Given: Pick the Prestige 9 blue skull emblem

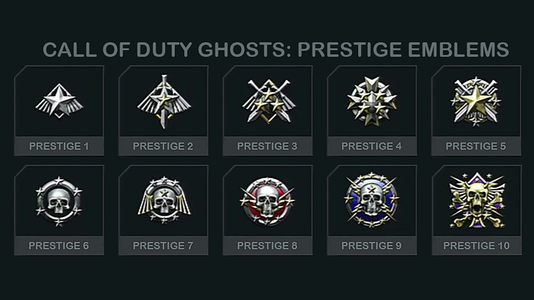Looking at the screenshot, I should (371, 200).
